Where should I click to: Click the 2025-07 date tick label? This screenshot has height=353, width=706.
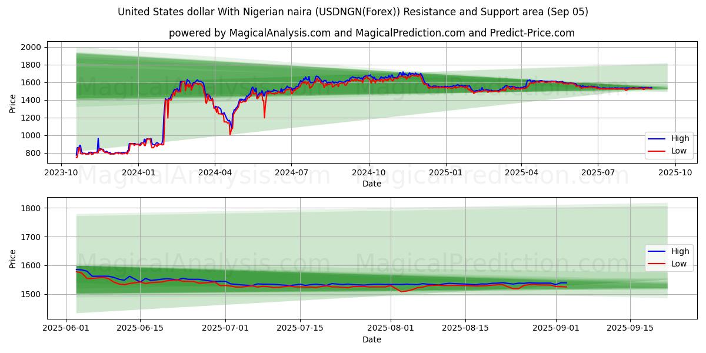598,172
